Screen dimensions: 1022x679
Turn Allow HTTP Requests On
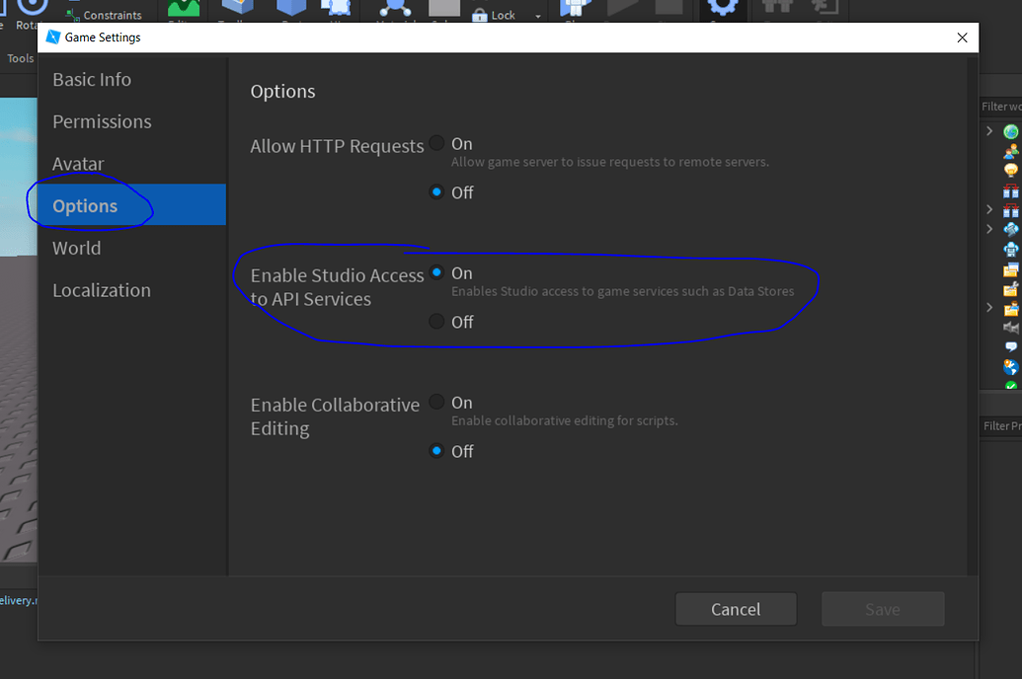436,143
